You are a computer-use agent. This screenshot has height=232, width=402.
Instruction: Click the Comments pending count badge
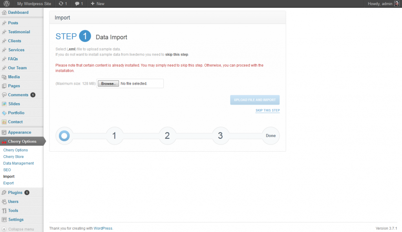pos(33,95)
